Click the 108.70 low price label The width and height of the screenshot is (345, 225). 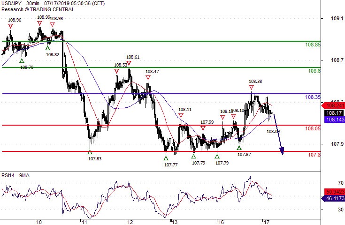[x=27, y=67]
